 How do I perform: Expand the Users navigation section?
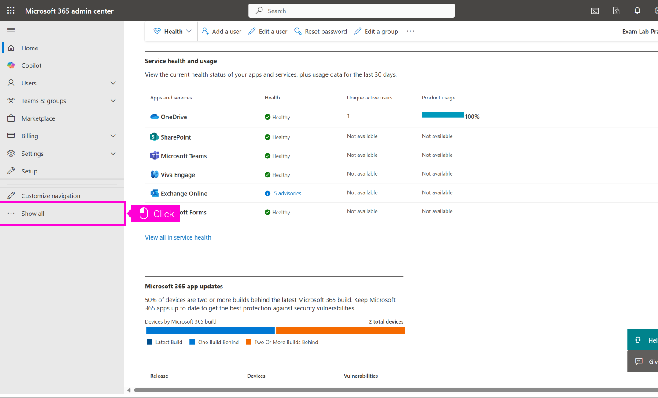pos(113,83)
